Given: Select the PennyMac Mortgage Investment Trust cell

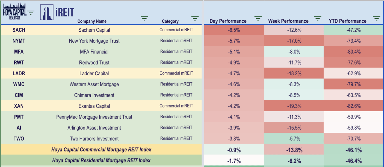Looking at the screenshot, I should tap(94, 117).
